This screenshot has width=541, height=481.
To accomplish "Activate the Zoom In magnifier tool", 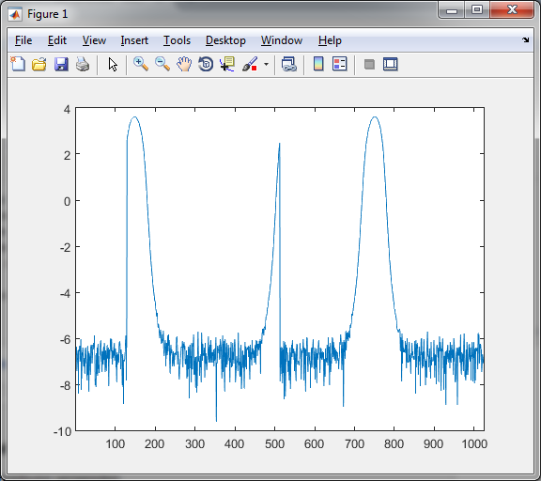I will coord(141,64).
